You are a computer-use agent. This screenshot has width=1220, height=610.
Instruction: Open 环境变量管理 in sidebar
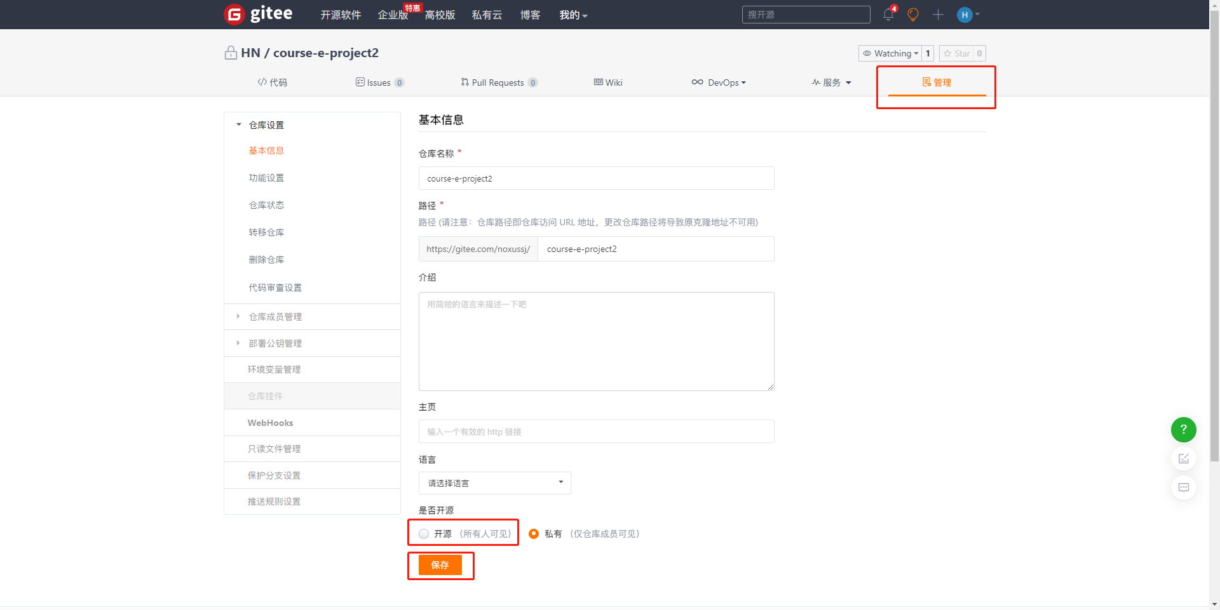tap(274, 369)
